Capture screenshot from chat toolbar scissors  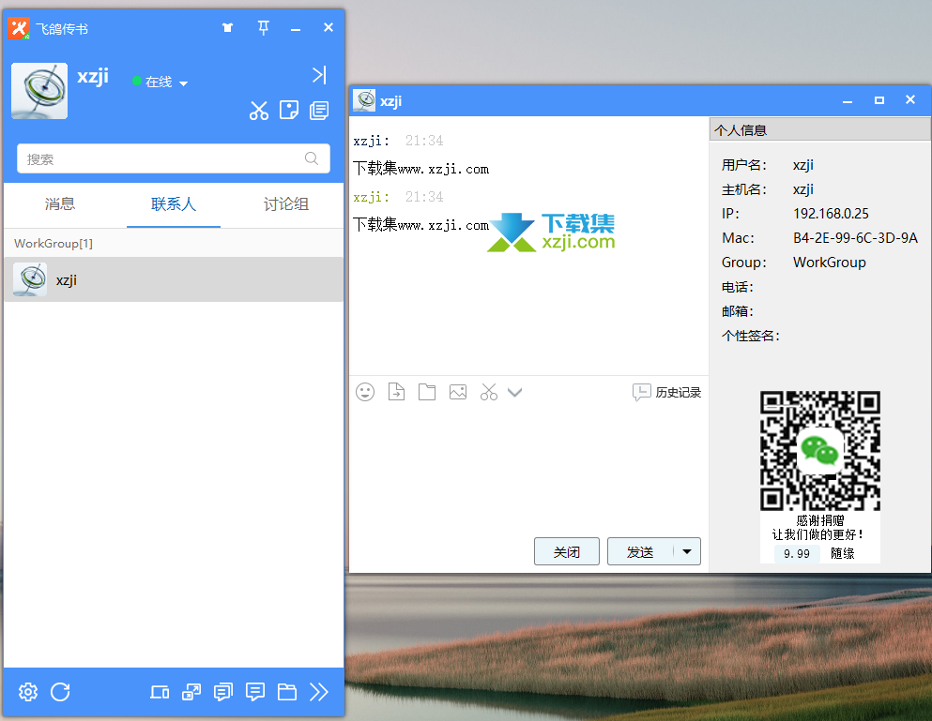point(489,392)
